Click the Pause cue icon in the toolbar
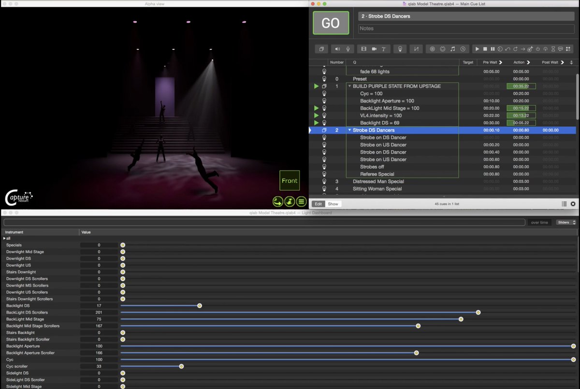580x389 pixels. [493, 49]
